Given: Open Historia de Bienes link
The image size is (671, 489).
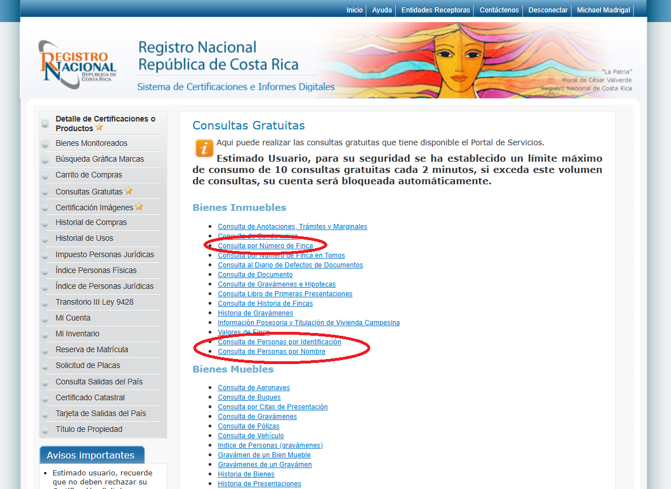Looking at the screenshot, I should coord(246,474).
